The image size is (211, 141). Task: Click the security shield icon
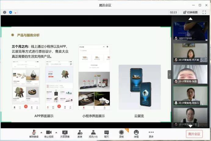coord(10,13)
